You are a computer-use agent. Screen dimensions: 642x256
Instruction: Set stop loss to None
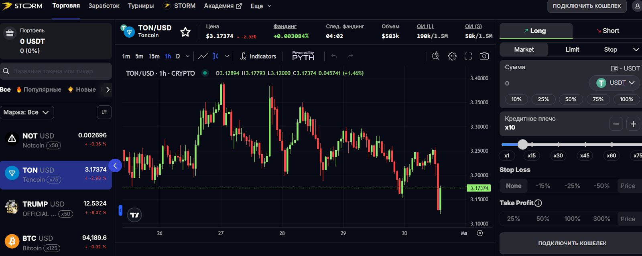514,186
